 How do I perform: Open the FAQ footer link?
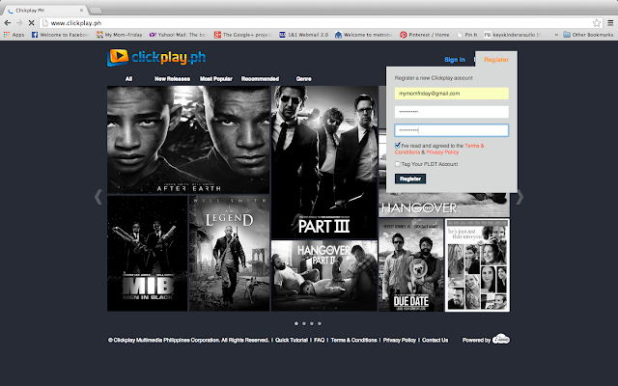[x=320, y=340]
